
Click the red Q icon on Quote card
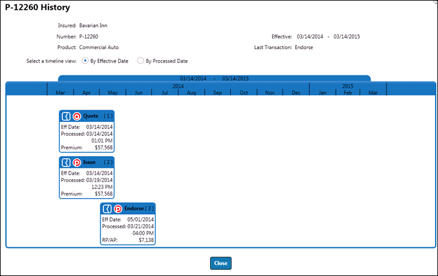click(77, 116)
